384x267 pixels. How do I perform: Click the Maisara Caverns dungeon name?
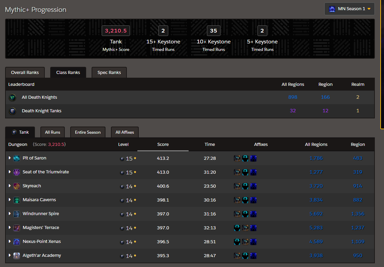coord(39,199)
